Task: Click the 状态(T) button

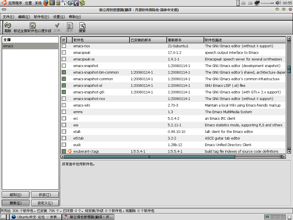Action: point(45,195)
